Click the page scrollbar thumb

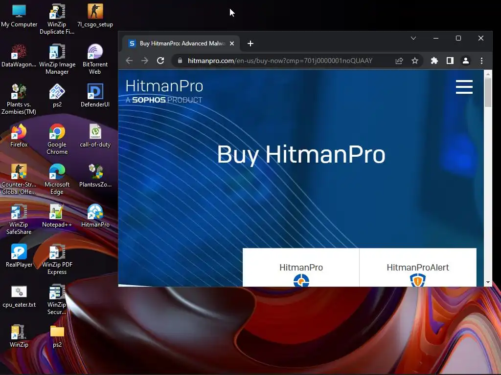(x=488, y=92)
